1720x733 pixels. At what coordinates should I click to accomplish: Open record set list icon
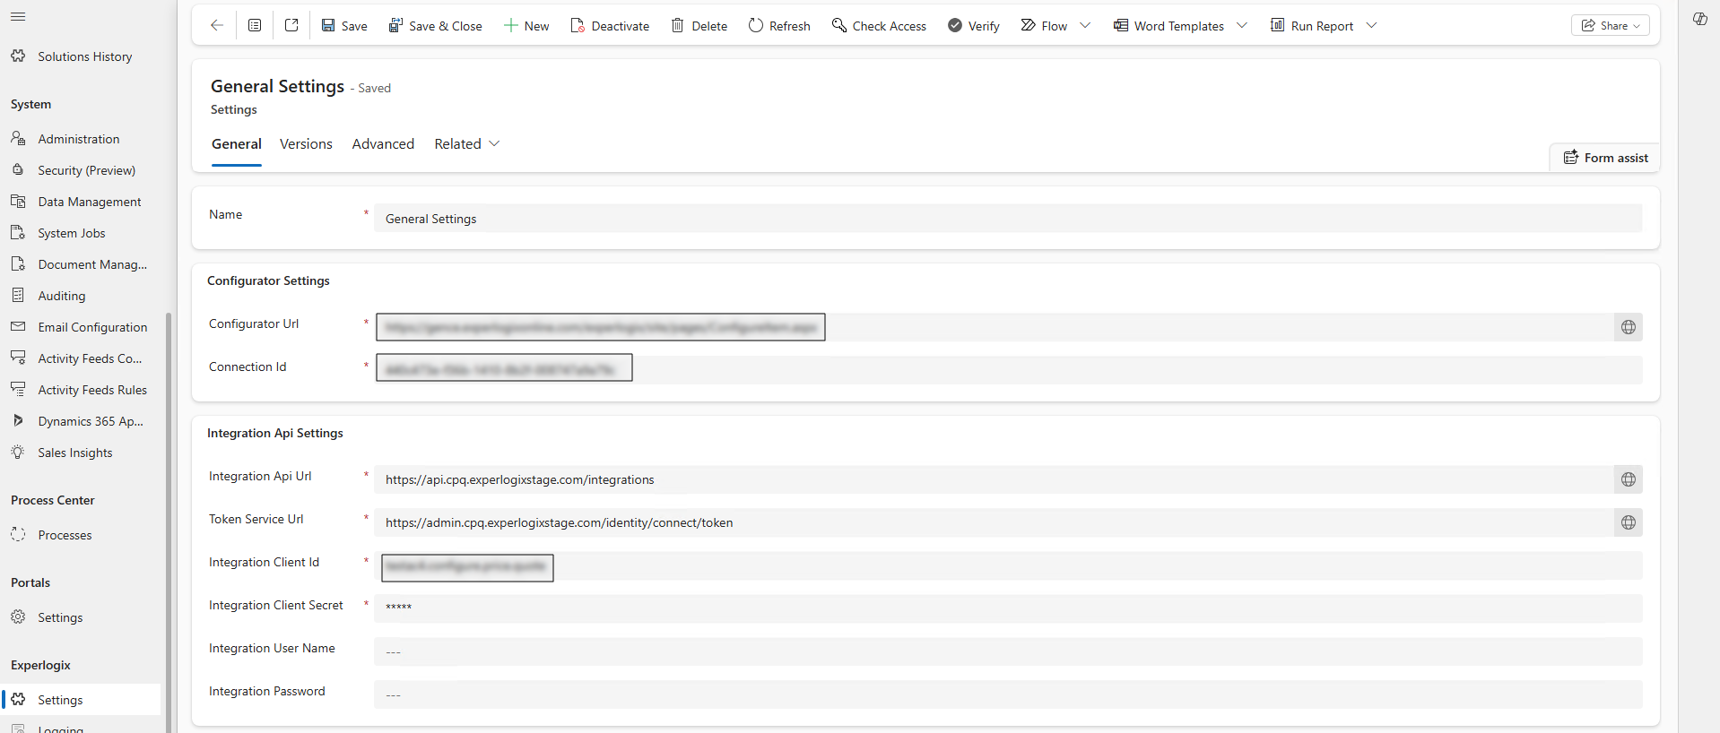pos(255,25)
